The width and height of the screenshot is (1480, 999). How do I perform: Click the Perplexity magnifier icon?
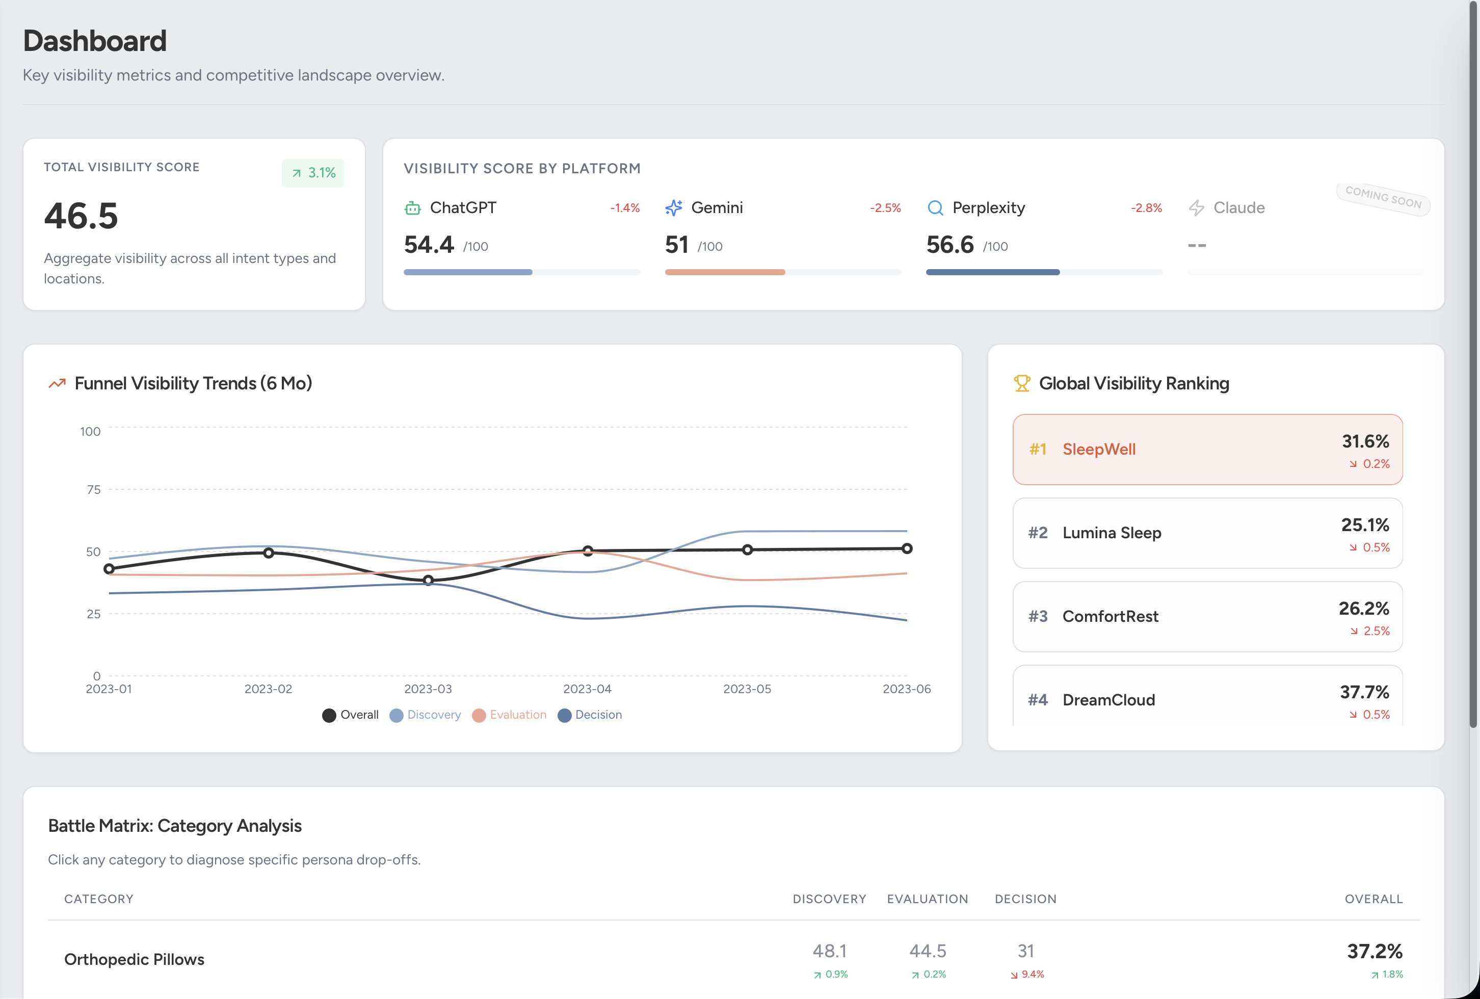pyautogui.click(x=935, y=207)
